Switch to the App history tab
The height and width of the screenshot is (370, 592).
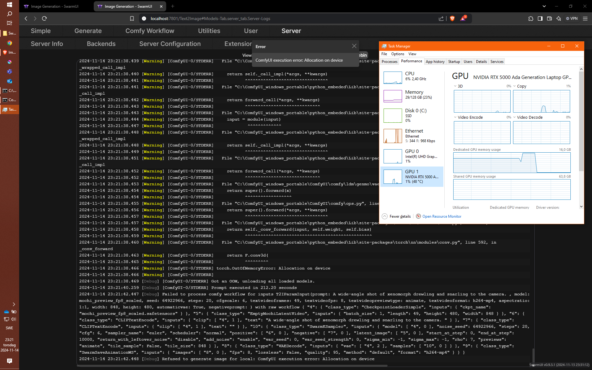pos(435,61)
